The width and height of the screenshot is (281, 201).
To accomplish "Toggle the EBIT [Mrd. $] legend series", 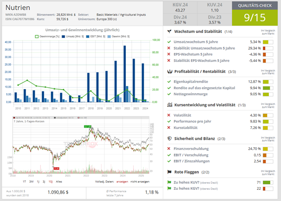I will [x=96, y=36].
